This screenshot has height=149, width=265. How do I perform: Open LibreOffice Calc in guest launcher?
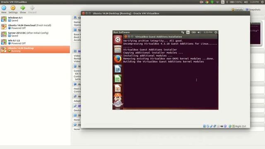[x=118, y=79]
